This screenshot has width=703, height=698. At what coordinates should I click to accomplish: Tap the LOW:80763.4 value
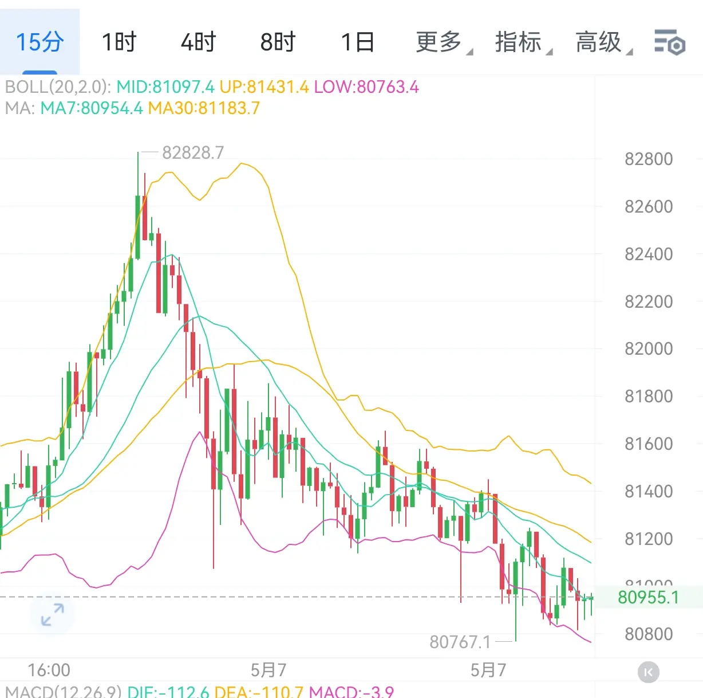point(366,87)
